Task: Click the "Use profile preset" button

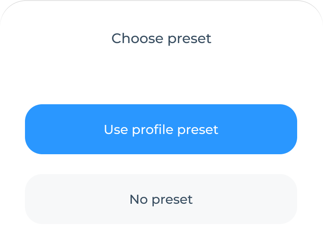Action: (x=161, y=129)
